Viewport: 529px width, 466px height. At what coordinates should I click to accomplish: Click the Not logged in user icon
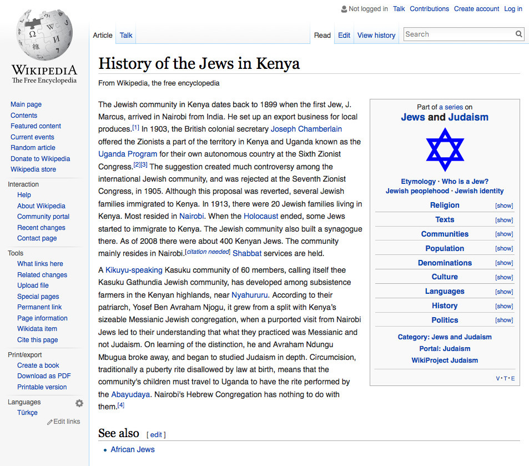tap(343, 8)
